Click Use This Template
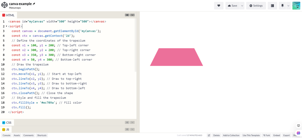This screenshot has width=302, height=138. (x=251, y=135)
